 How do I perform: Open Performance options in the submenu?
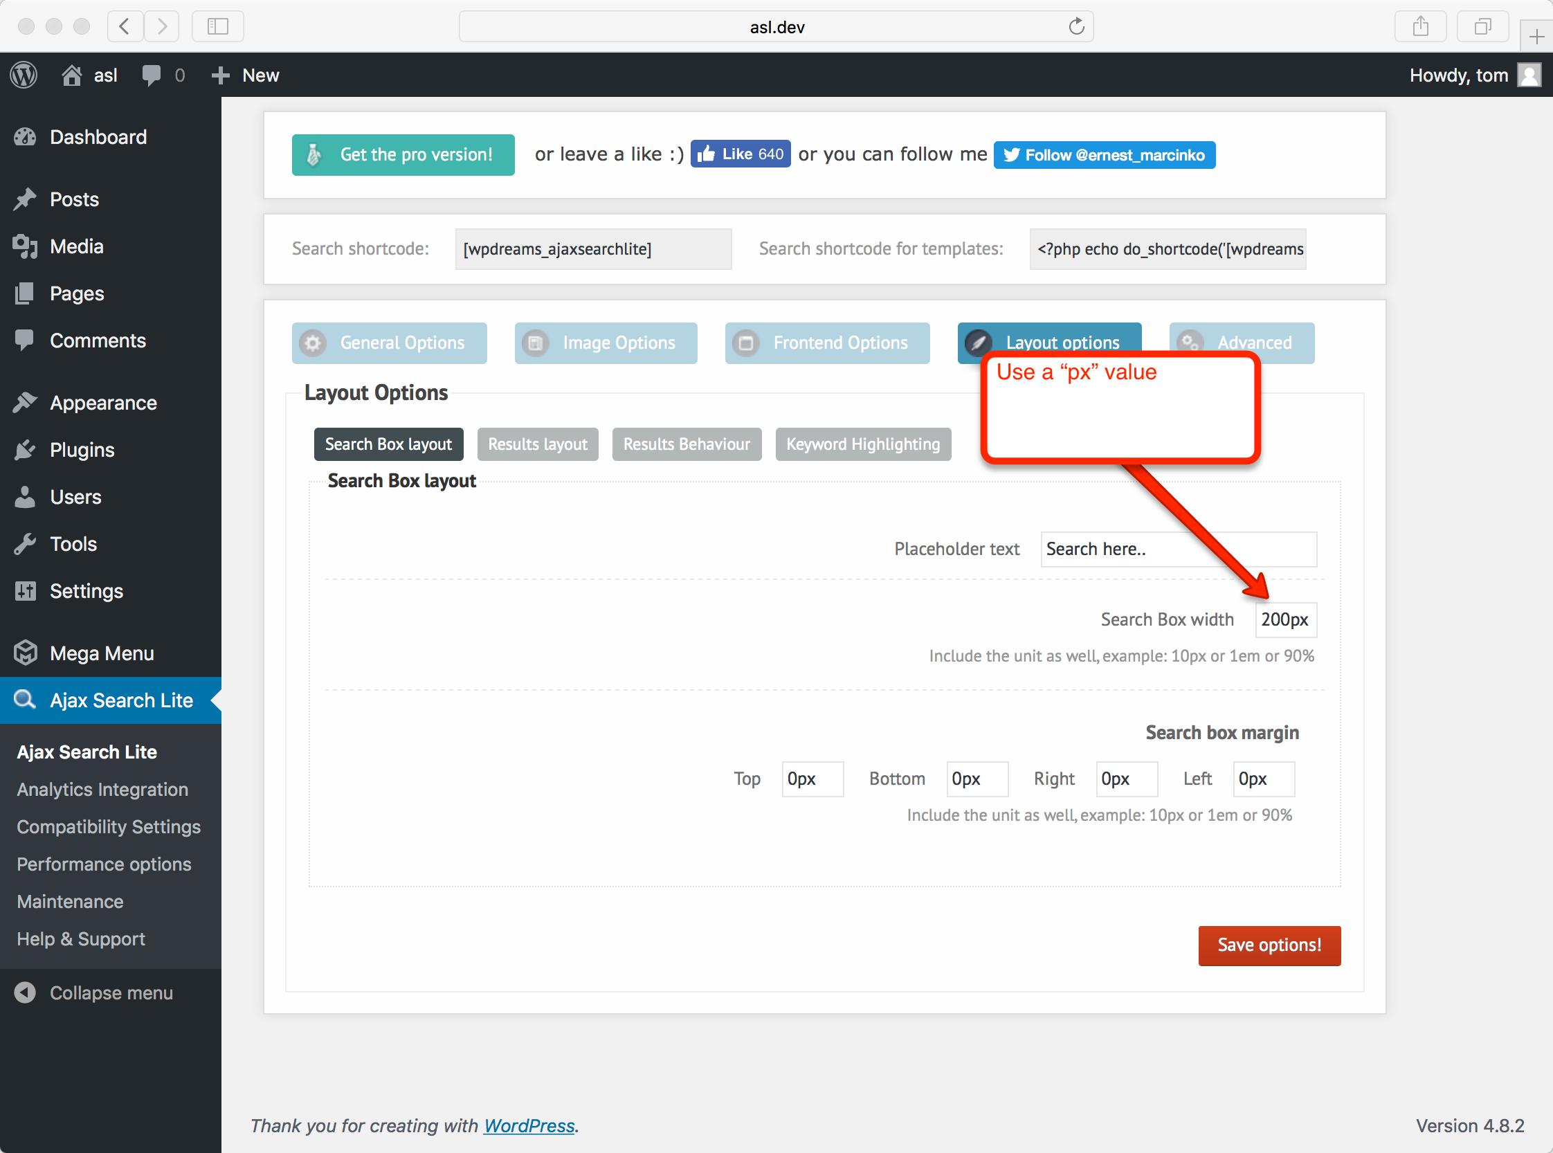103,864
